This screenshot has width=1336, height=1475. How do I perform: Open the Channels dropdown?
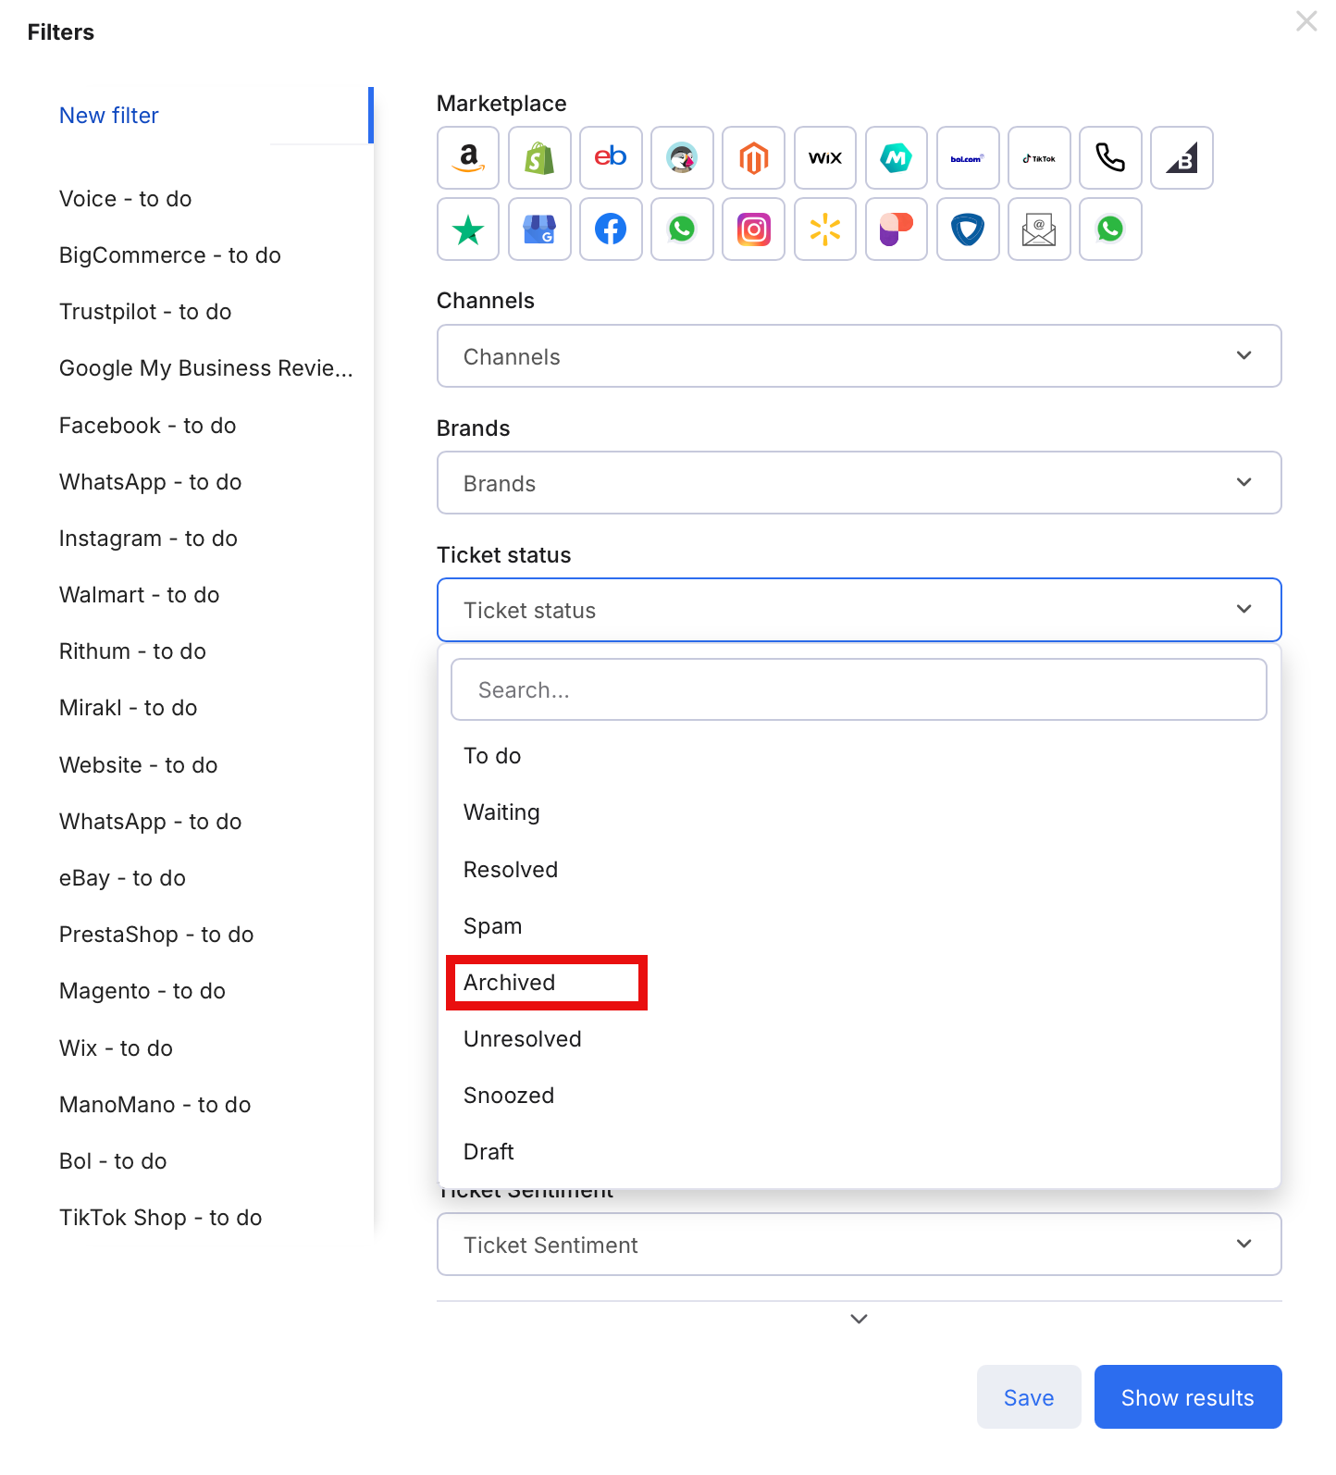tap(859, 356)
